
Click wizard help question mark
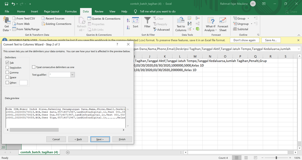(117, 44)
